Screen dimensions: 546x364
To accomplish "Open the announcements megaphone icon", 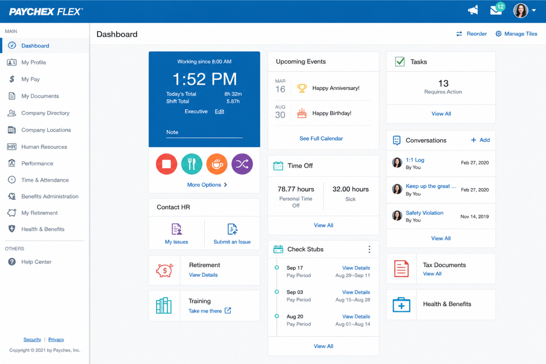I will (473, 10).
